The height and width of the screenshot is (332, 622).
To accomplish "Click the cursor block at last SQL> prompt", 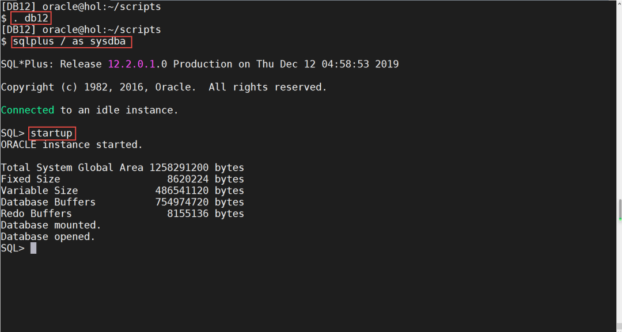I will click(33, 248).
